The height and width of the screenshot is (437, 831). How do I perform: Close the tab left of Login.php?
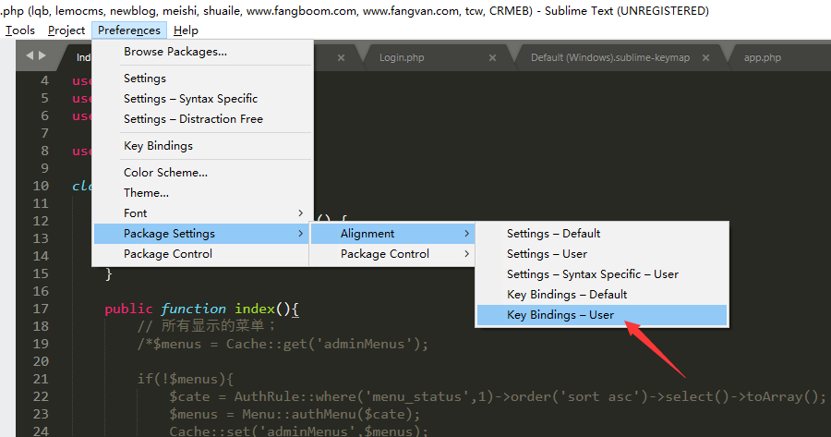[341, 58]
